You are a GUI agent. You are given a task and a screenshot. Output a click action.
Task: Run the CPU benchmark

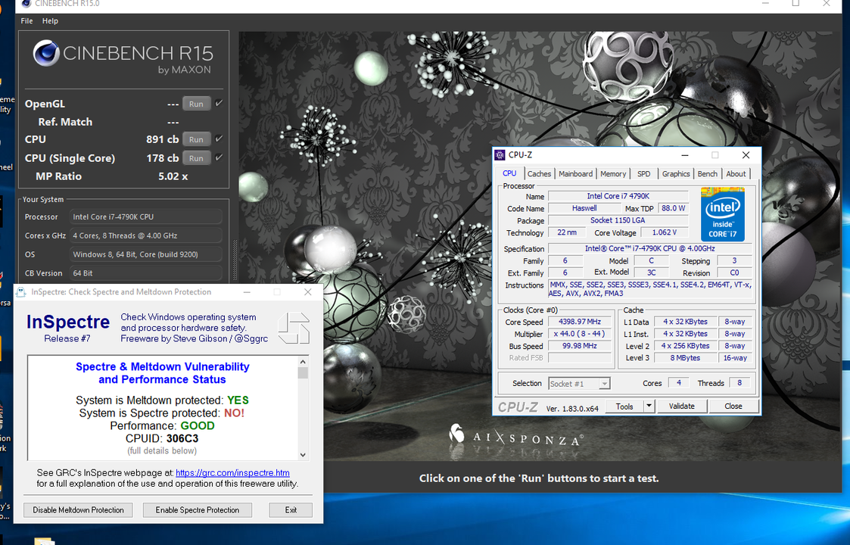[x=196, y=139]
